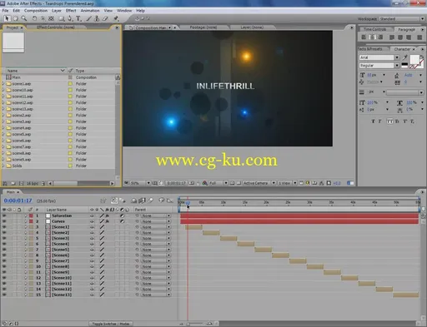Click the current timecode 0:00:01:17
Viewport: 427px width, 327px height.
click(x=18, y=201)
